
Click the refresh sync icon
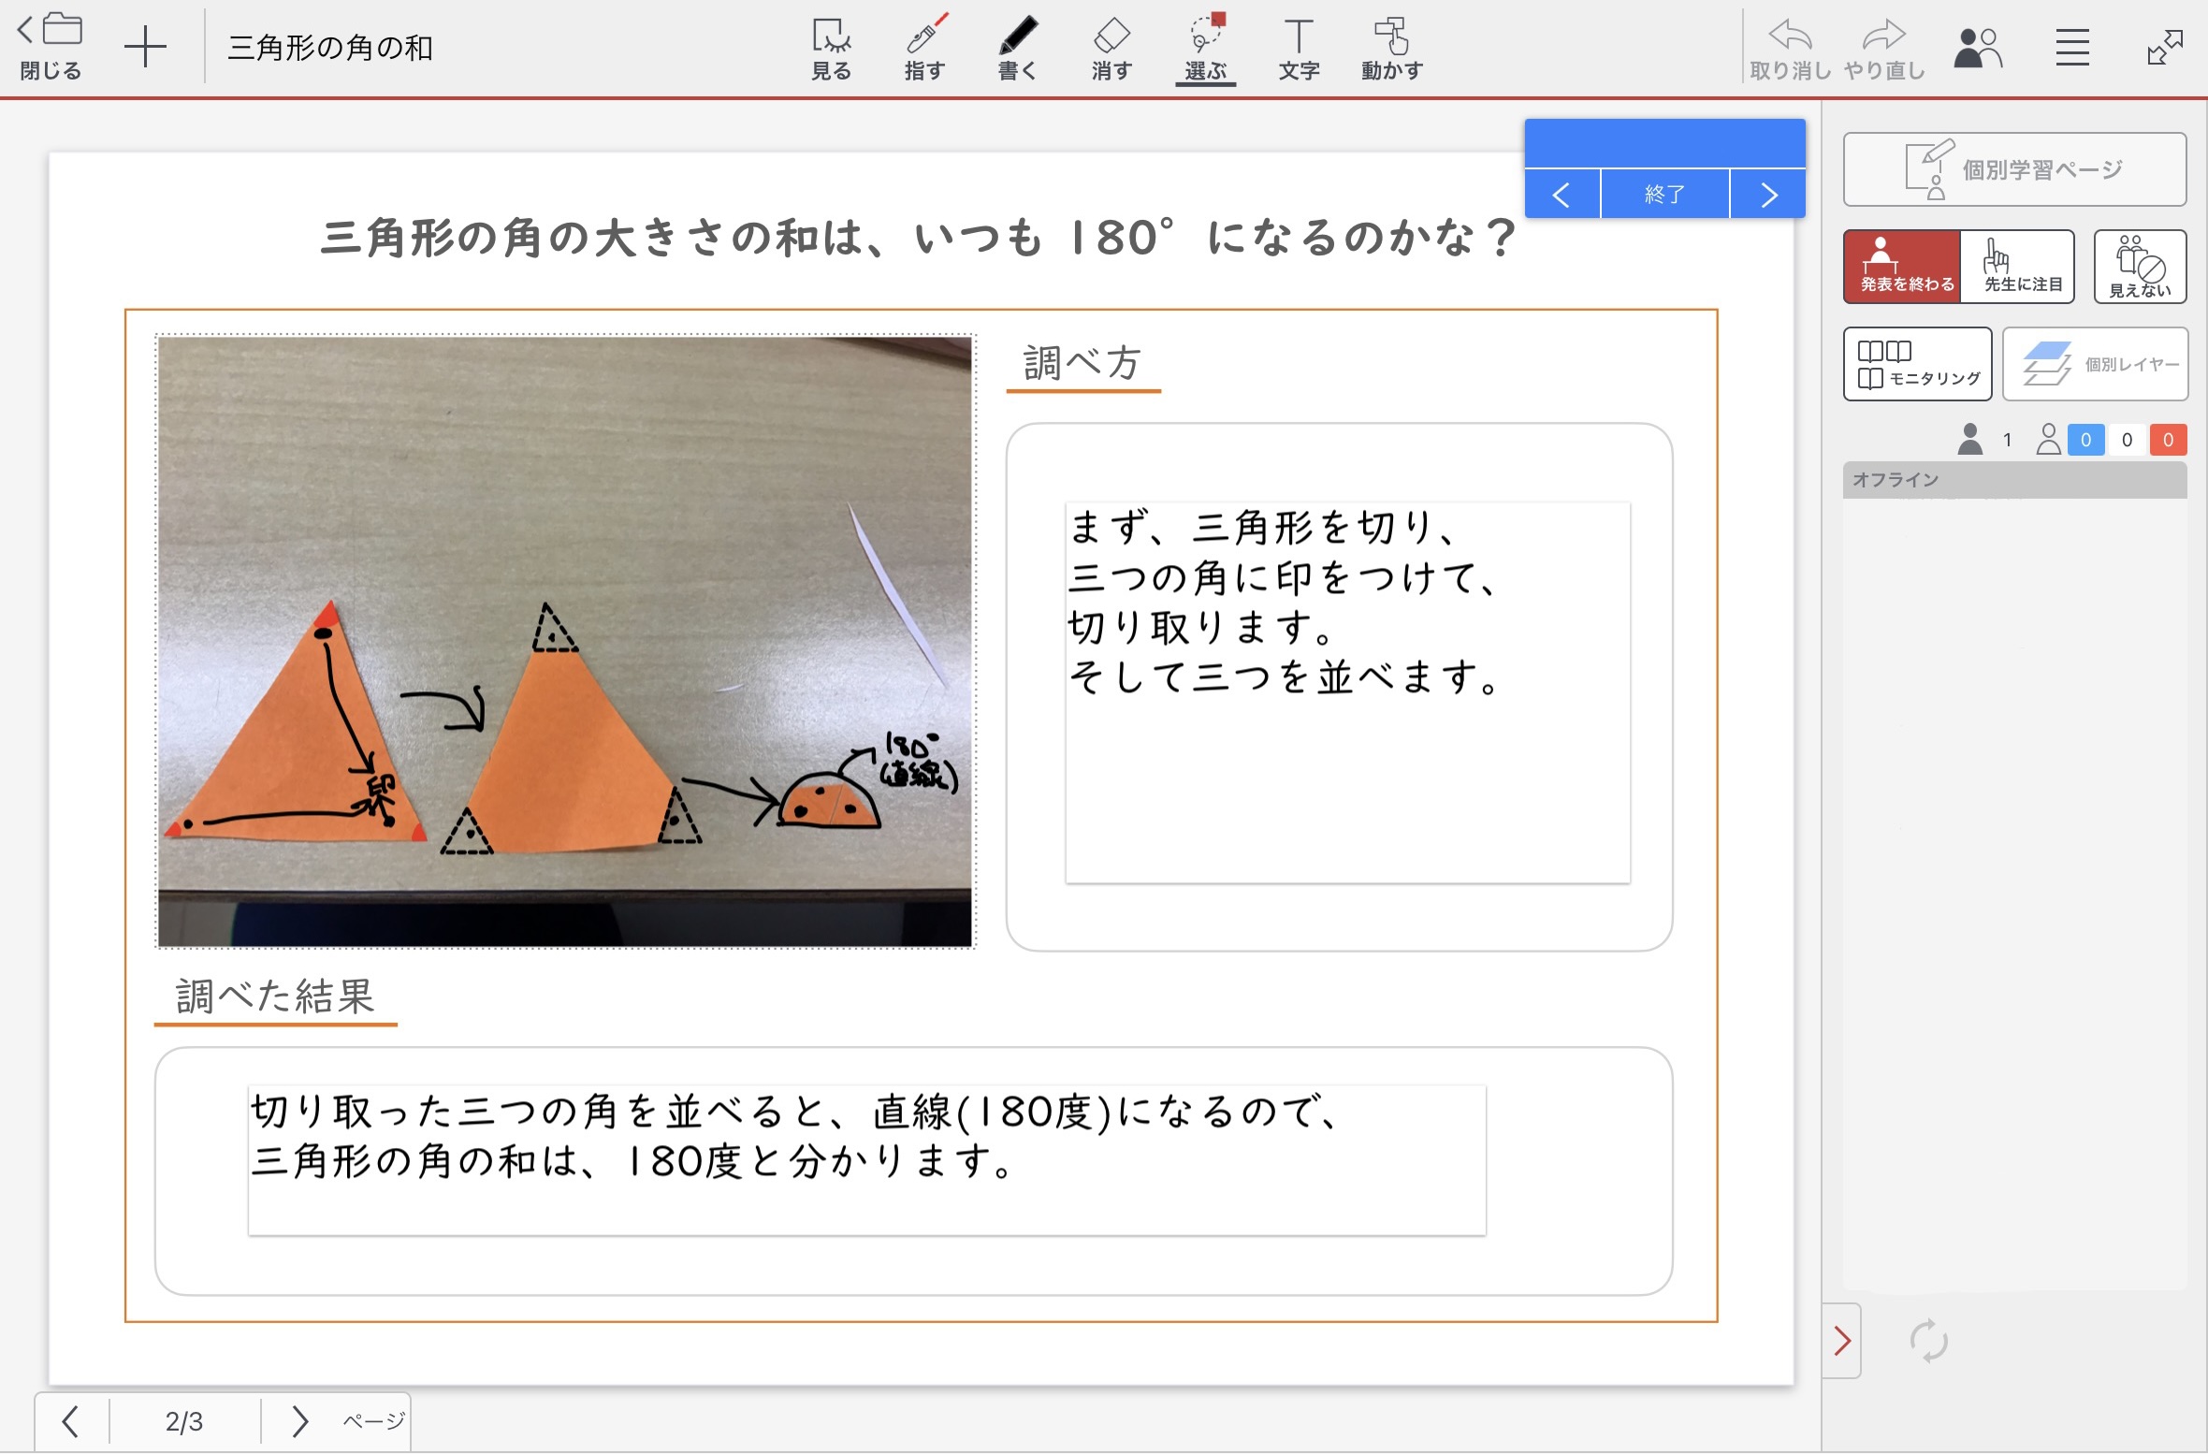(x=1928, y=1341)
